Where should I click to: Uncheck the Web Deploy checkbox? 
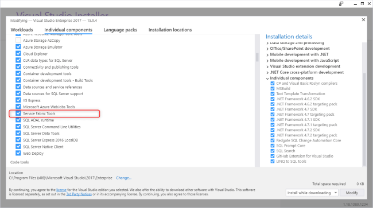18,153
